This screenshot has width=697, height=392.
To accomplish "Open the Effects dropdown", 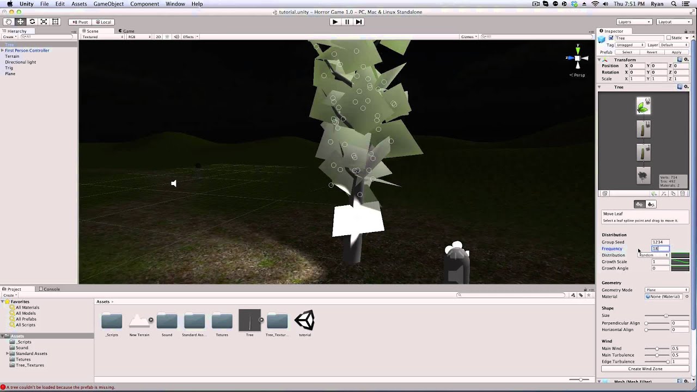I will [x=191, y=36].
